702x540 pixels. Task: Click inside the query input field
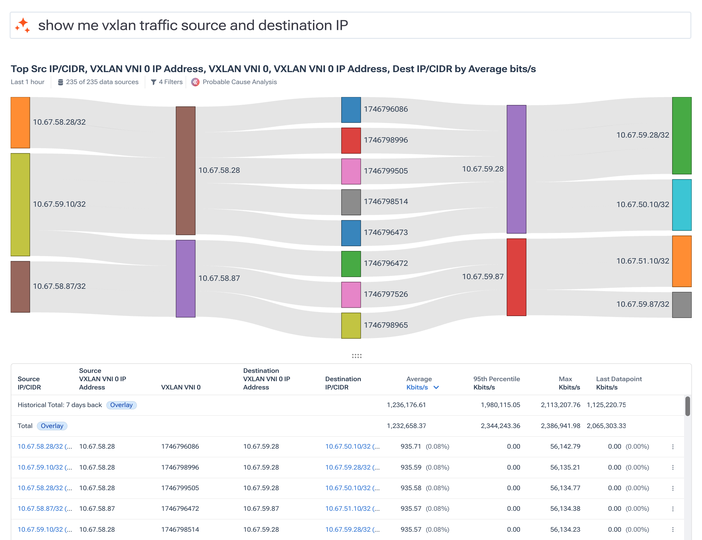(199, 25)
